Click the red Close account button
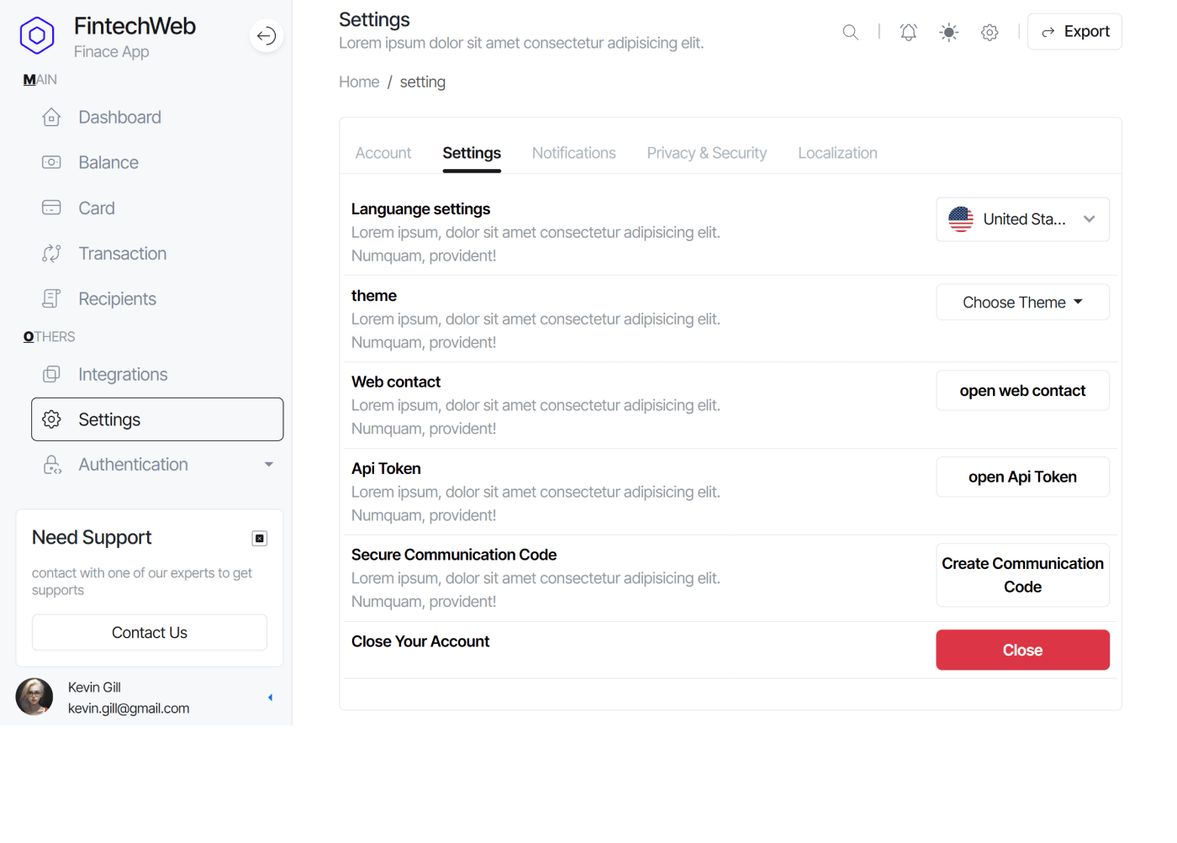This screenshot has height=843, width=1177. click(1022, 650)
